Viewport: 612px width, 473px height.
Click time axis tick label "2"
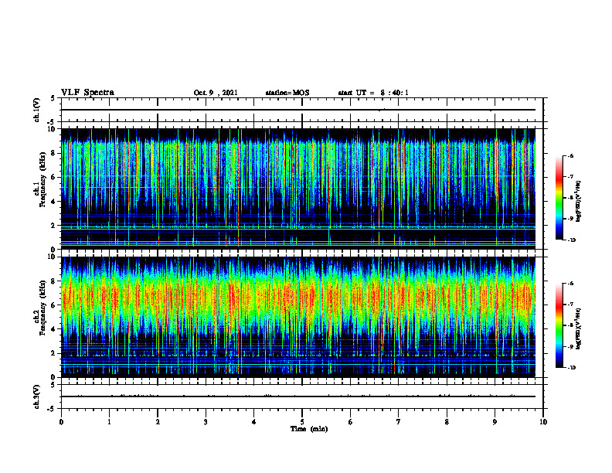tap(158, 422)
